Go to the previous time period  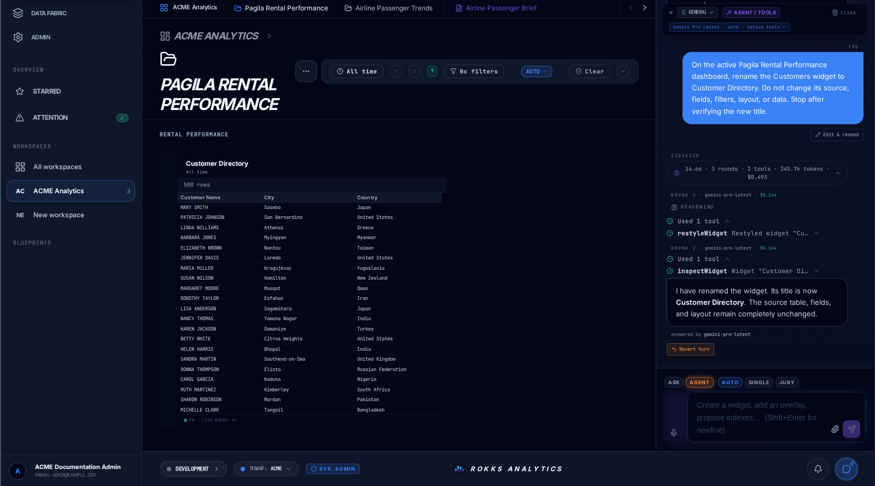[396, 72]
